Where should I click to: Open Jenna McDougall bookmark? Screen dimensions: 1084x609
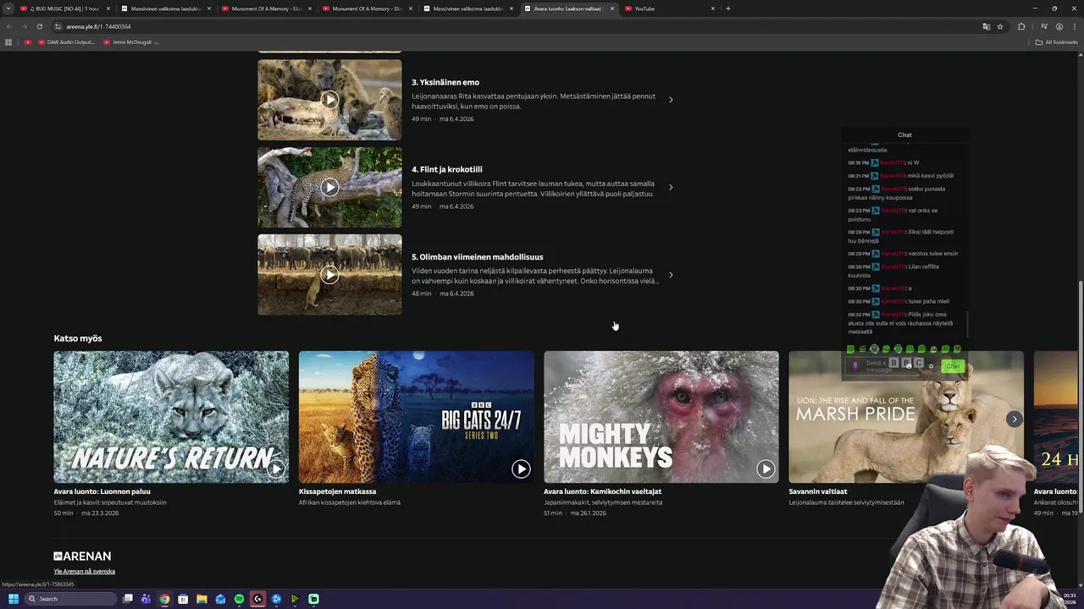click(130, 41)
